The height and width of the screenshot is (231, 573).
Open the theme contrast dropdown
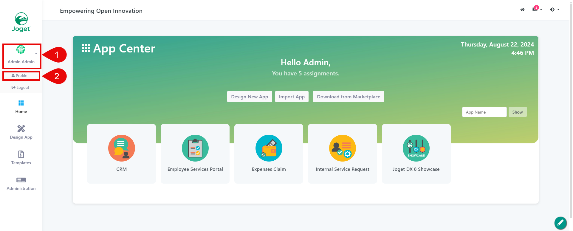pos(555,10)
